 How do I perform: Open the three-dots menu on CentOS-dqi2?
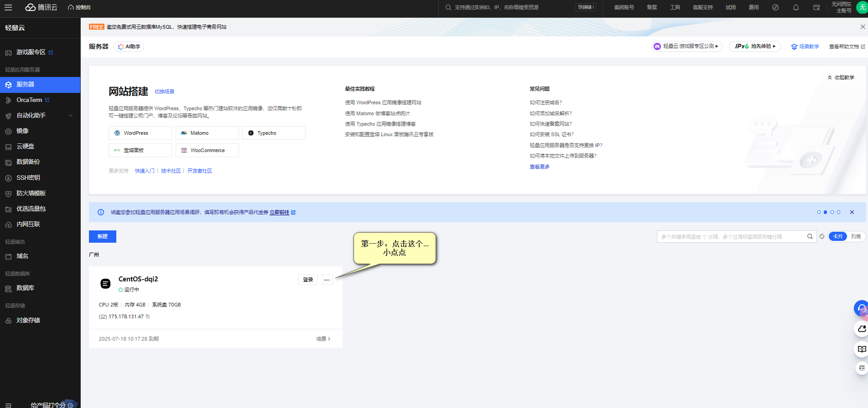coord(327,280)
